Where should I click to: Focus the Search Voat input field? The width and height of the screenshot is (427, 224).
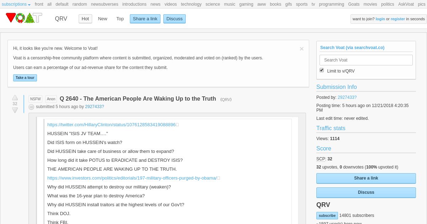coord(366,60)
